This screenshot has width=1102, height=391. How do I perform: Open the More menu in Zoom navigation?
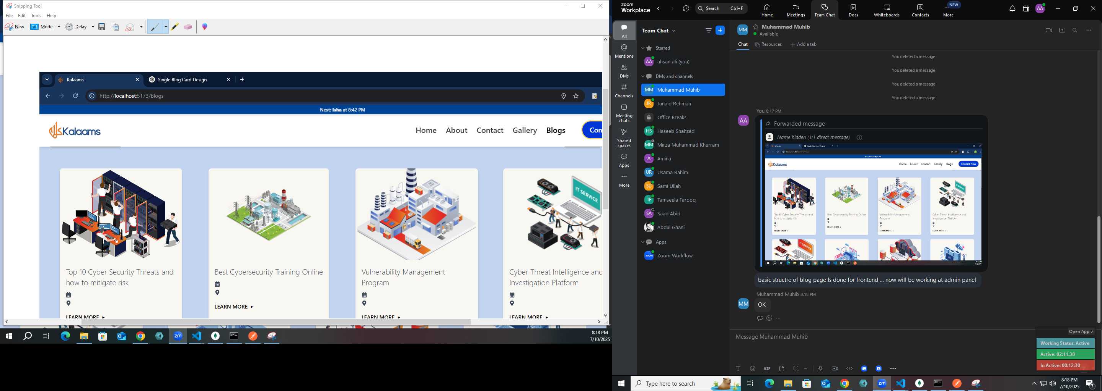coord(949,10)
